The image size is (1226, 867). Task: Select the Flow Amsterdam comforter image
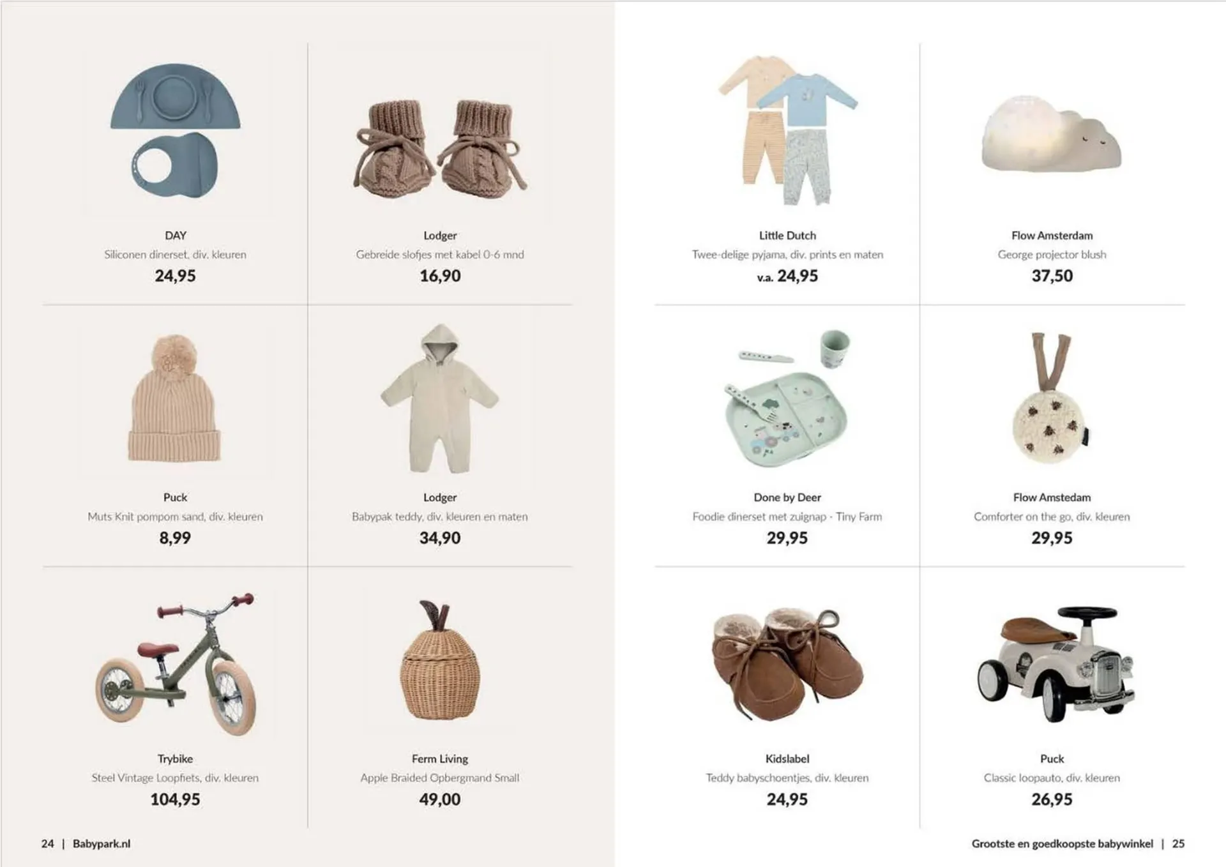[x=1052, y=397]
